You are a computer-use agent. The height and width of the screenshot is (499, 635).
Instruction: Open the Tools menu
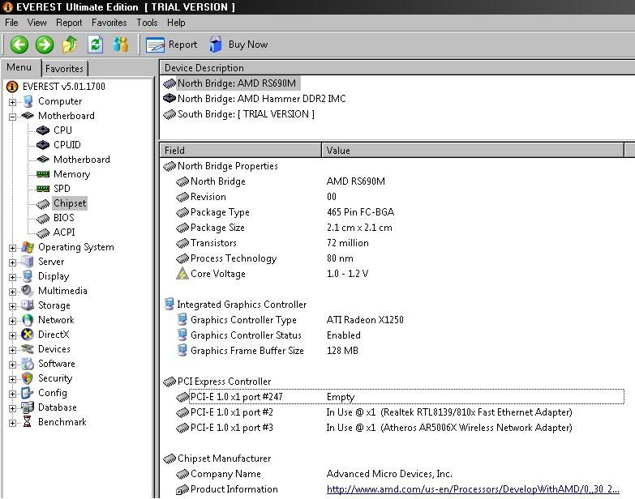(x=147, y=23)
